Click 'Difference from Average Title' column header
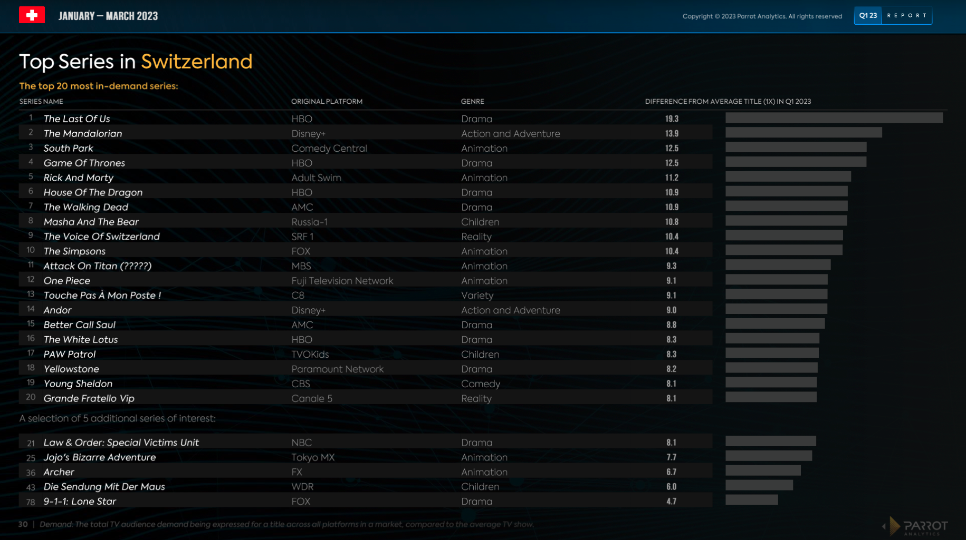Image resolution: width=966 pixels, height=540 pixels. pos(728,101)
